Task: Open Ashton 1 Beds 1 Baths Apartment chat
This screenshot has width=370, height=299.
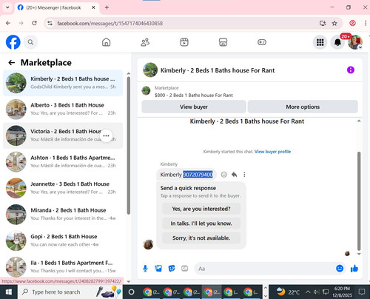Action: coord(63,161)
